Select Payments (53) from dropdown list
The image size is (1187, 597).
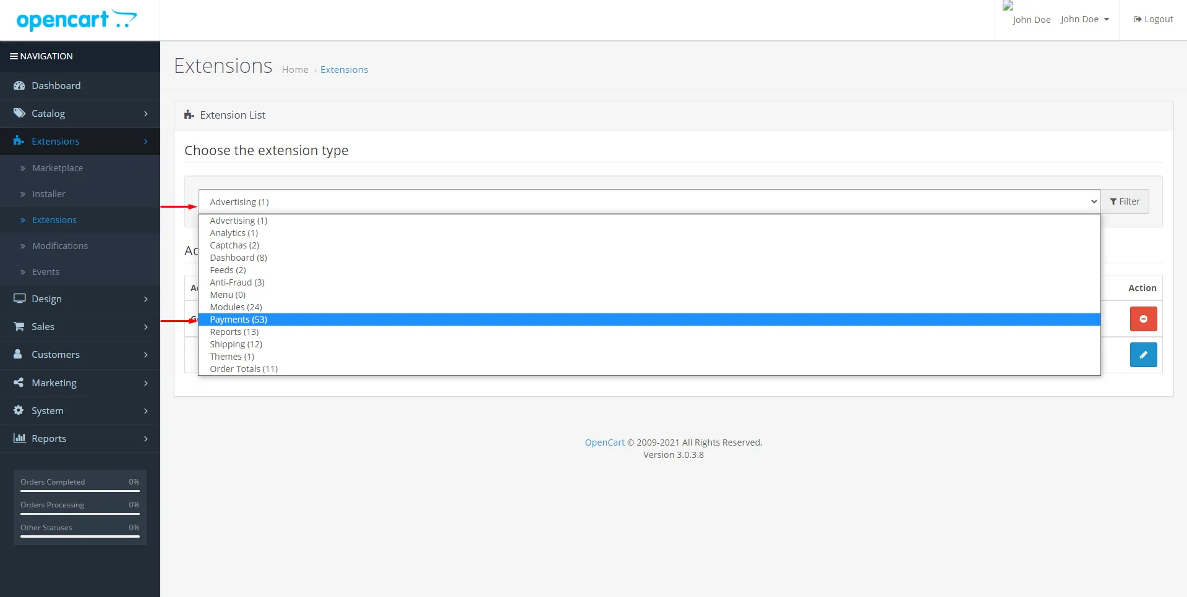point(239,320)
